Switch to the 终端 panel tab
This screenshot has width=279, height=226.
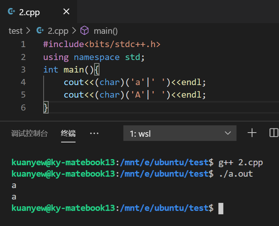(68, 133)
